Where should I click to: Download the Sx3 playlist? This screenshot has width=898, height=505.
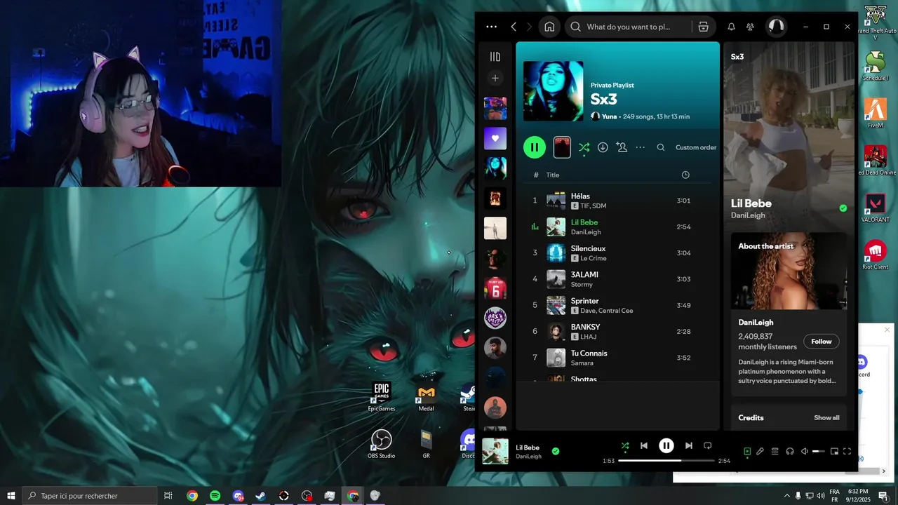tap(603, 147)
